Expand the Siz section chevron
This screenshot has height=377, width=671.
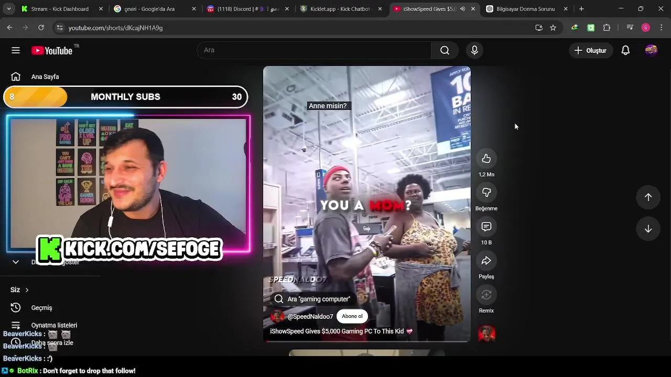(27, 290)
